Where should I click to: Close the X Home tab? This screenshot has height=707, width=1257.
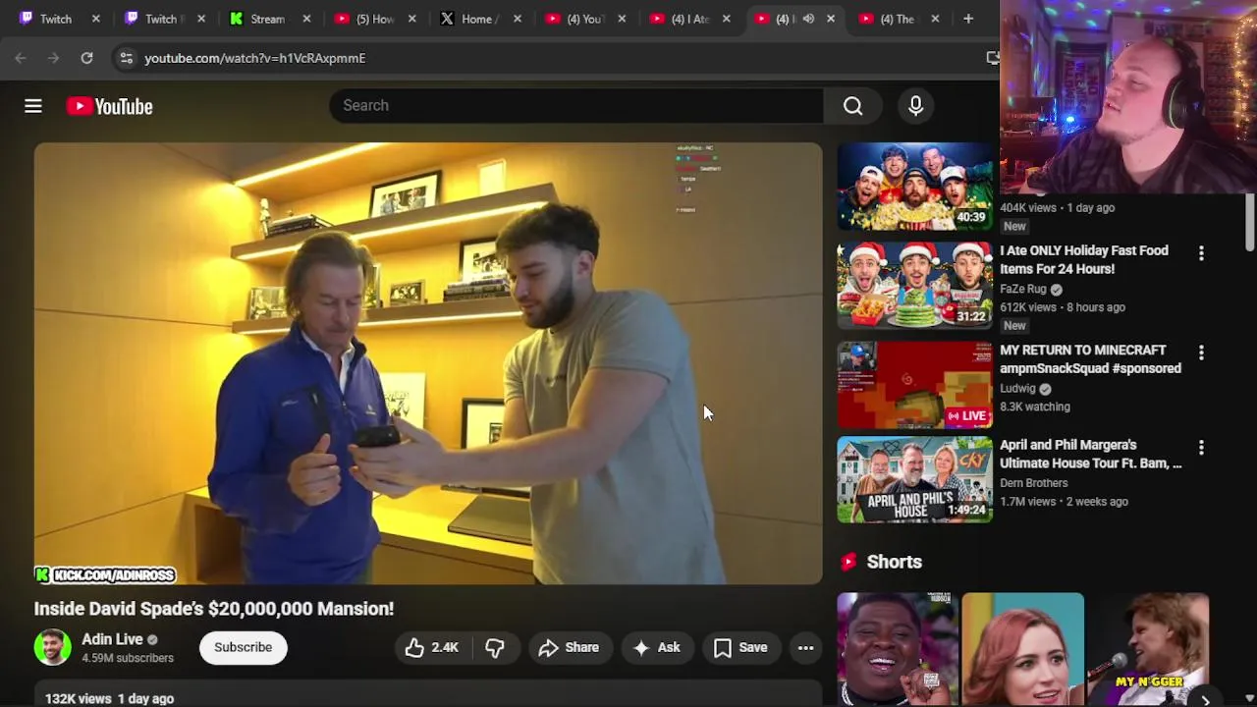click(x=517, y=19)
